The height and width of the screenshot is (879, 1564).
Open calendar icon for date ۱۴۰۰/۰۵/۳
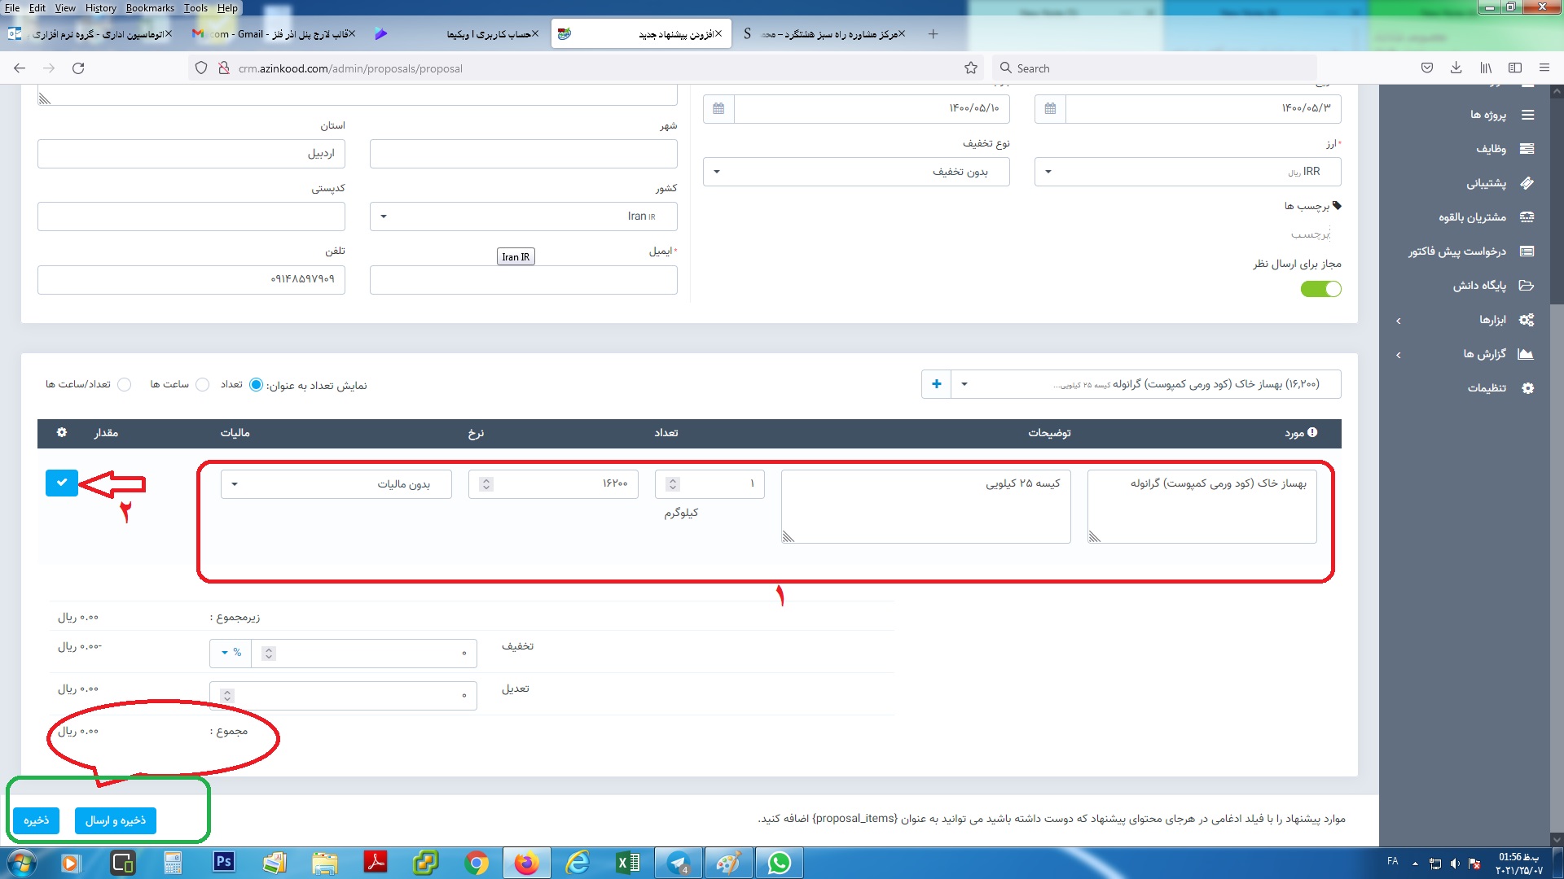(1050, 108)
